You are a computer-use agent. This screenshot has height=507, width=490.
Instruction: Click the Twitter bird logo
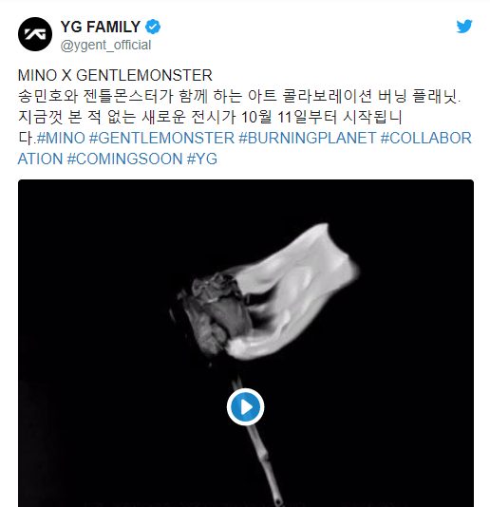(x=464, y=27)
